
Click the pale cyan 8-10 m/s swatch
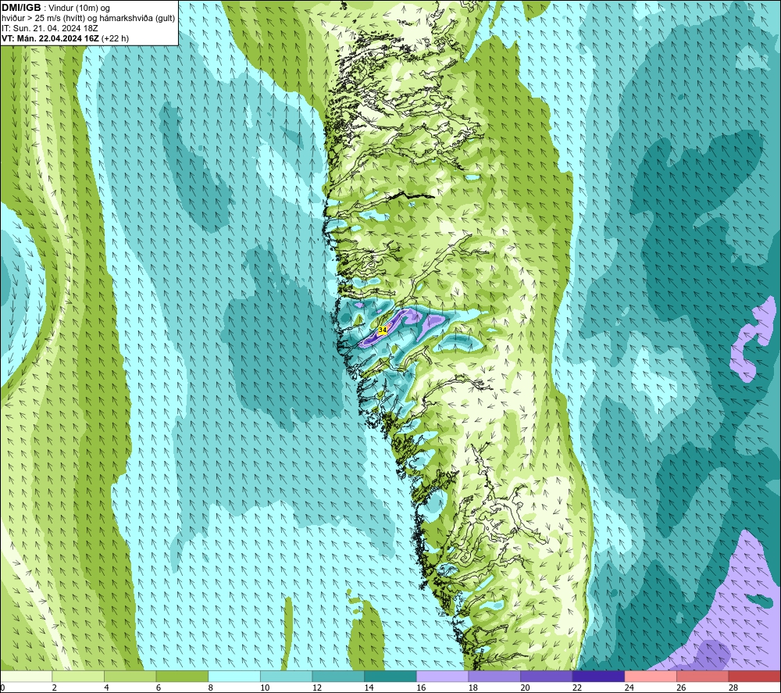click(234, 676)
